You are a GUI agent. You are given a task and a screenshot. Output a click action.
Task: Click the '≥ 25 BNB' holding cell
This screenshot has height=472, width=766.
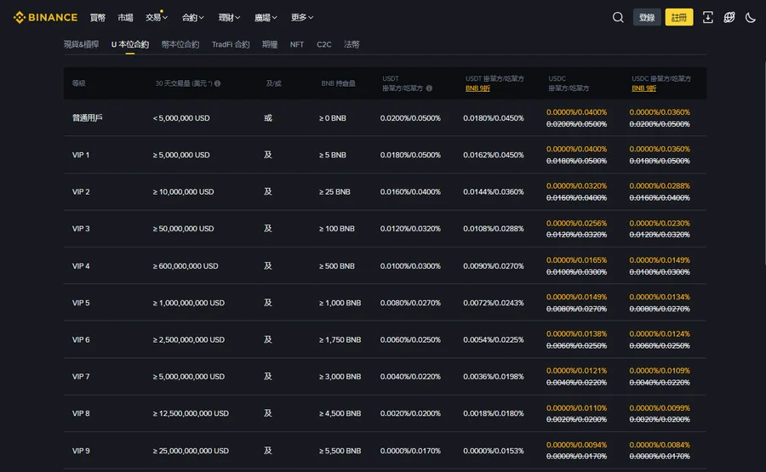pos(334,192)
